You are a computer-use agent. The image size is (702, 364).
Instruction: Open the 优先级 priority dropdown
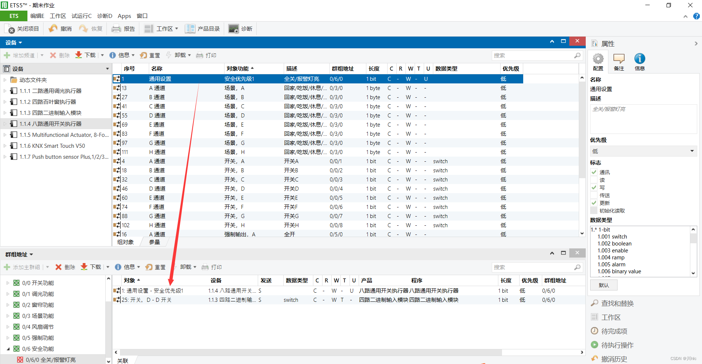(x=643, y=151)
